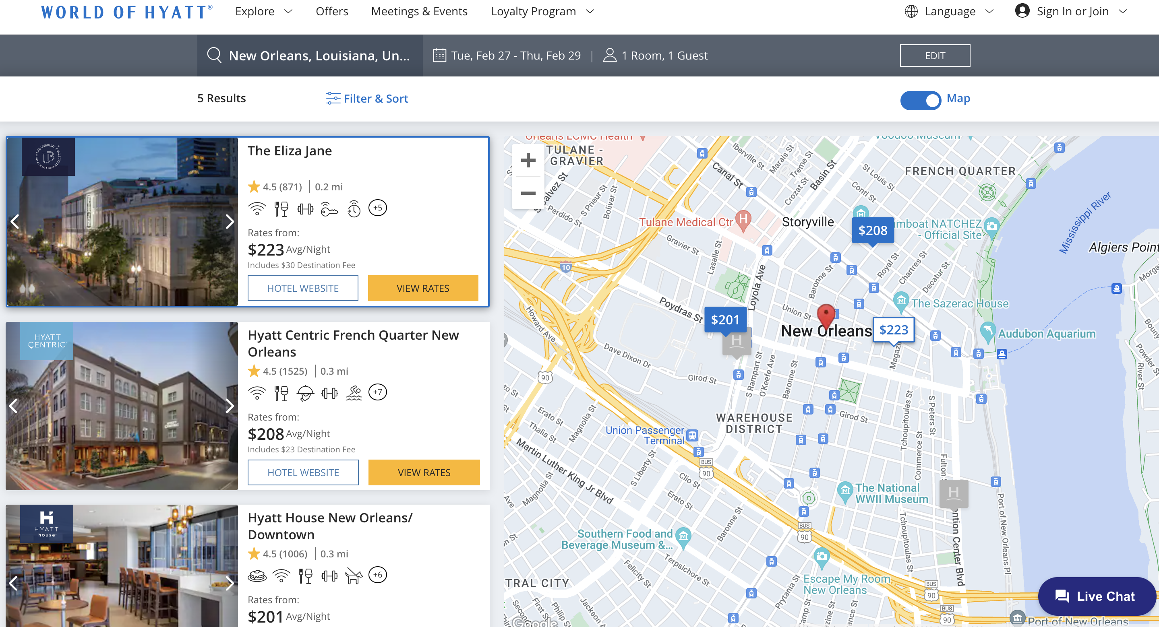Show next photo of Hyatt Centric
The image size is (1159, 627).
tap(230, 405)
